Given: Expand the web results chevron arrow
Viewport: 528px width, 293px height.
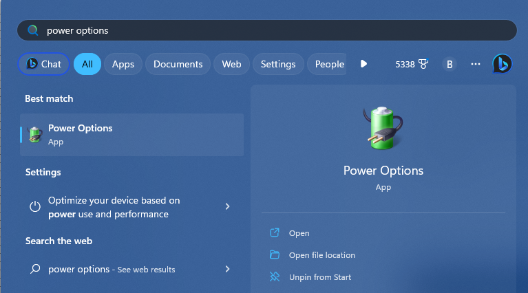Looking at the screenshot, I should click(227, 269).
